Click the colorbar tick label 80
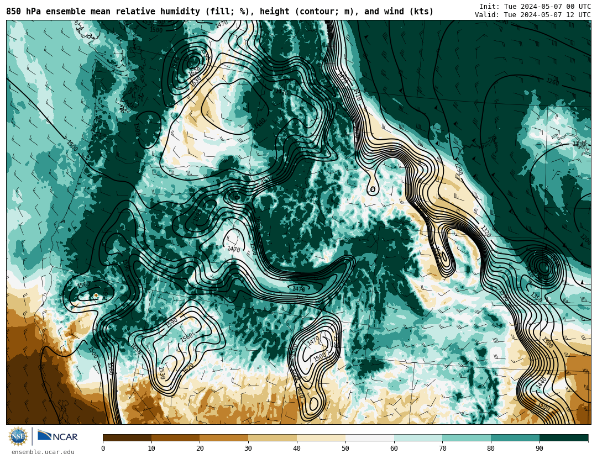Screen dimensions: 597x459 coord(491,449)
